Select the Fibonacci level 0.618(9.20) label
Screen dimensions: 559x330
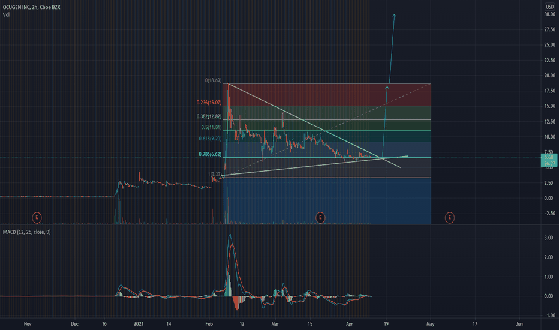point(210,139)
